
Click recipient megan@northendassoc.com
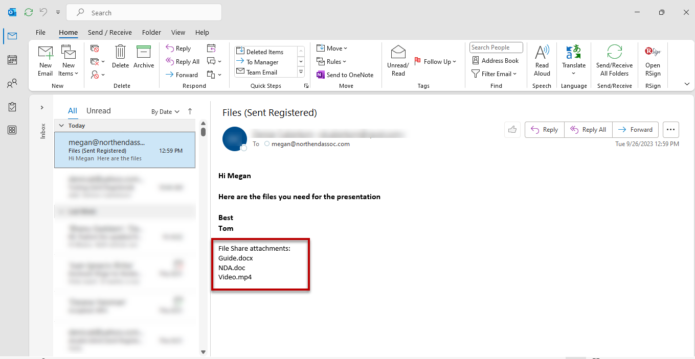coord(310,144)
